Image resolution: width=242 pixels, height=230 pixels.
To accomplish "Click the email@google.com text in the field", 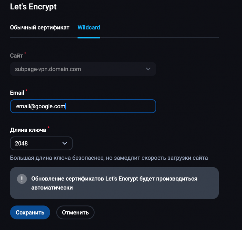I will [x=41, y=106].
